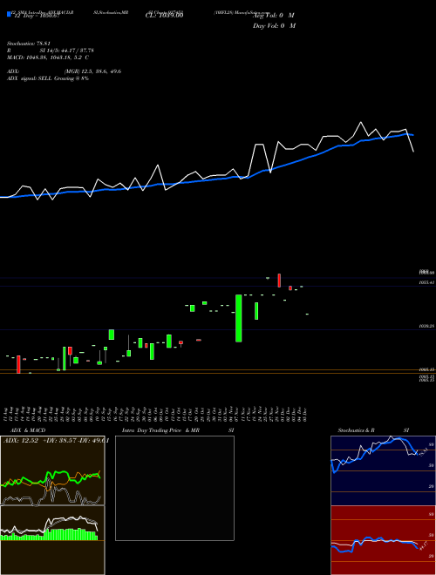436x575 pixels.
Task: Click the tall red candlestick at the chart's highest price
Action: point(279,281)
